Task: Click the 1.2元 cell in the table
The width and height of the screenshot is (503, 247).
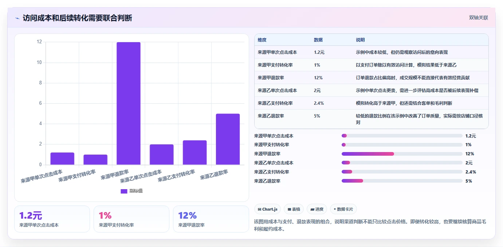Action: coord(319,52)
